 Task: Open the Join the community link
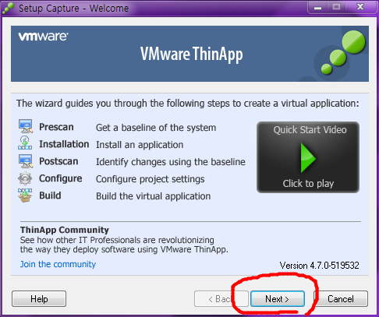[x=58, y=264]
